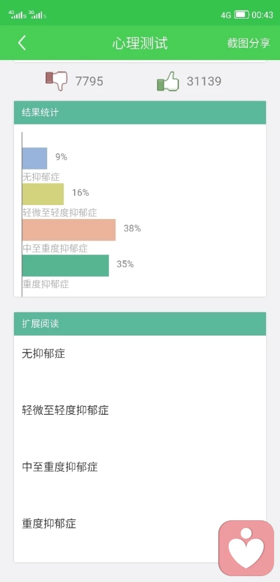Click the thumbs-up like icon
Image resolution: width=280 pixels, height=582 pixels.
tap(168, 81)
